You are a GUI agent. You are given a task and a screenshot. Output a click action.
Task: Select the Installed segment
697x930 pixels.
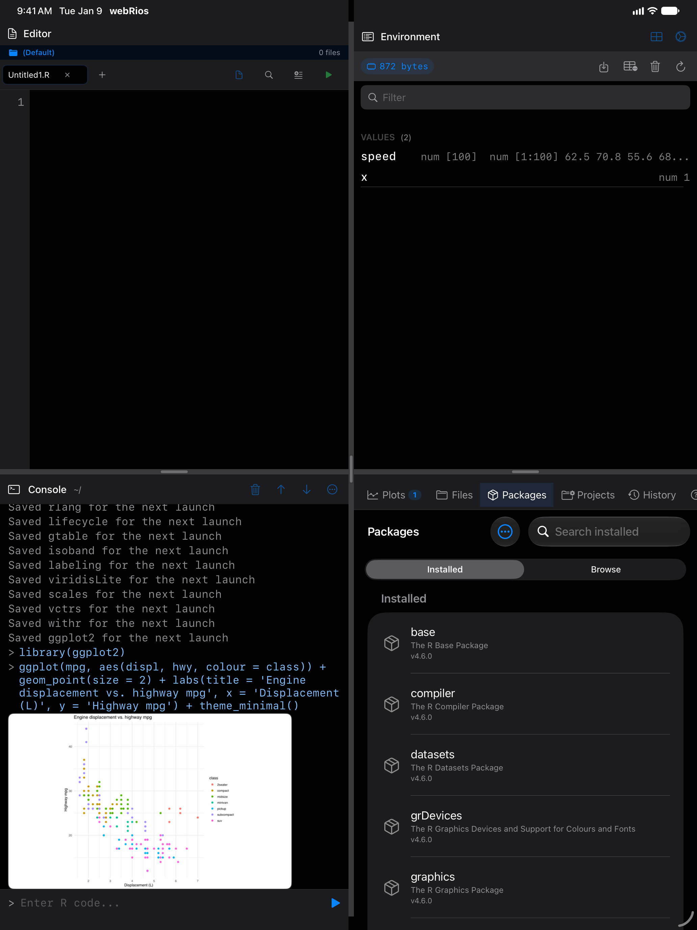coord(445,569)
